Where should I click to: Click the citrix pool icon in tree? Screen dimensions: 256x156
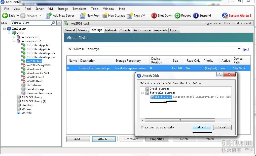point(14,33)
